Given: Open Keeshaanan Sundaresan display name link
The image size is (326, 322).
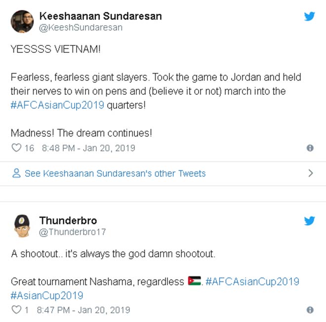Looking at the screenshot, I should 100,16.
